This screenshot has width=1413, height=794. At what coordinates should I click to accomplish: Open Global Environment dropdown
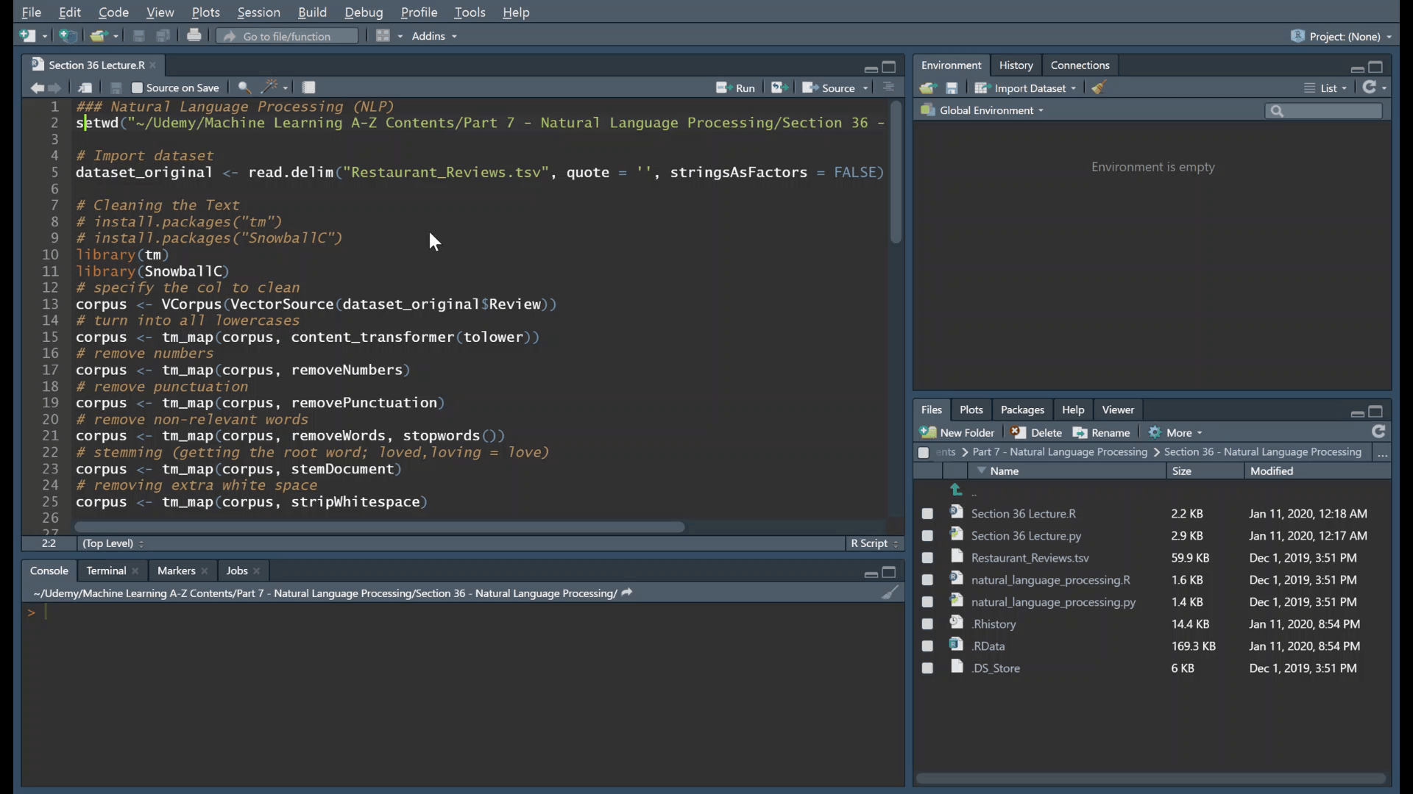tap(982, 110)
